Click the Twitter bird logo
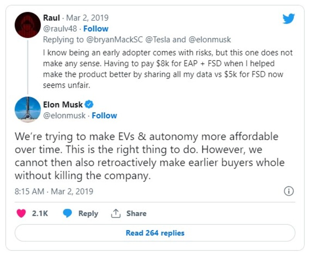The width and height of the screenshot is (309, 254). click(x=289, y=19)
